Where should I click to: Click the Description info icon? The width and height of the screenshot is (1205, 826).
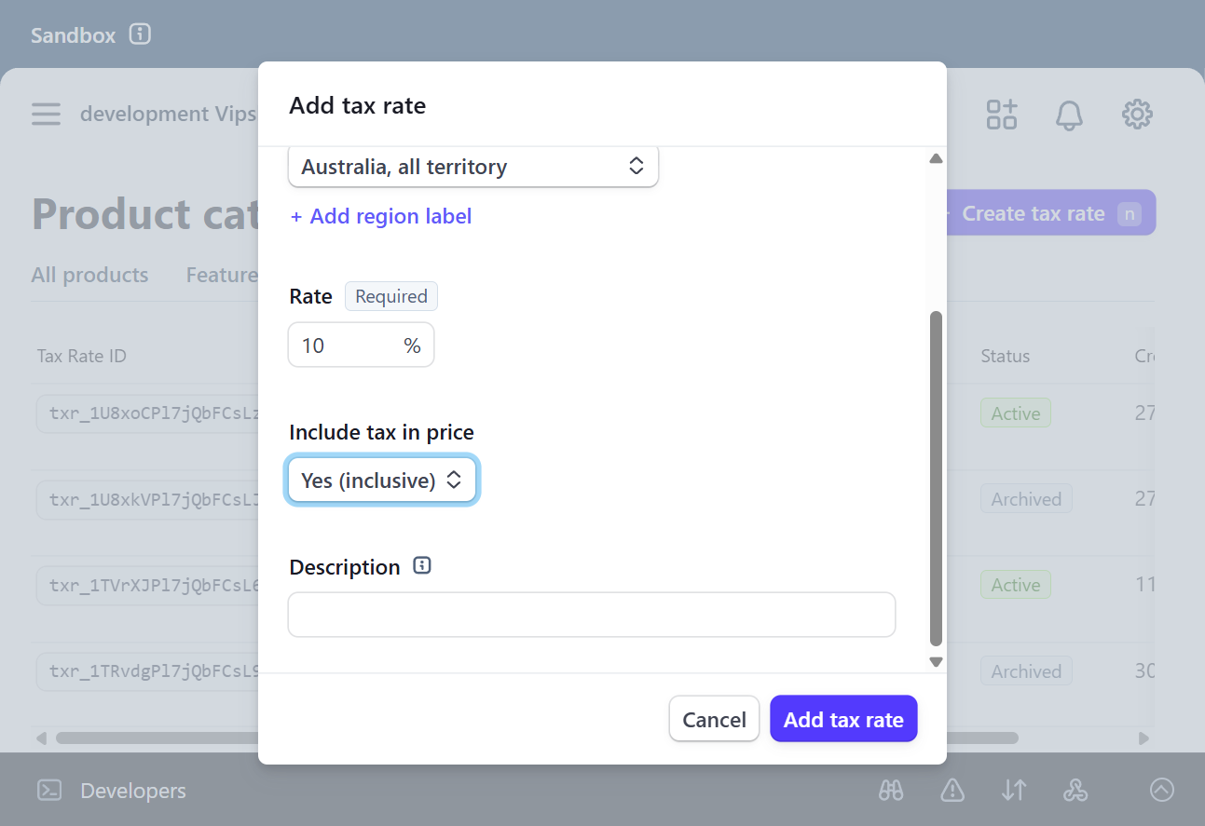(x=422, y=566)
